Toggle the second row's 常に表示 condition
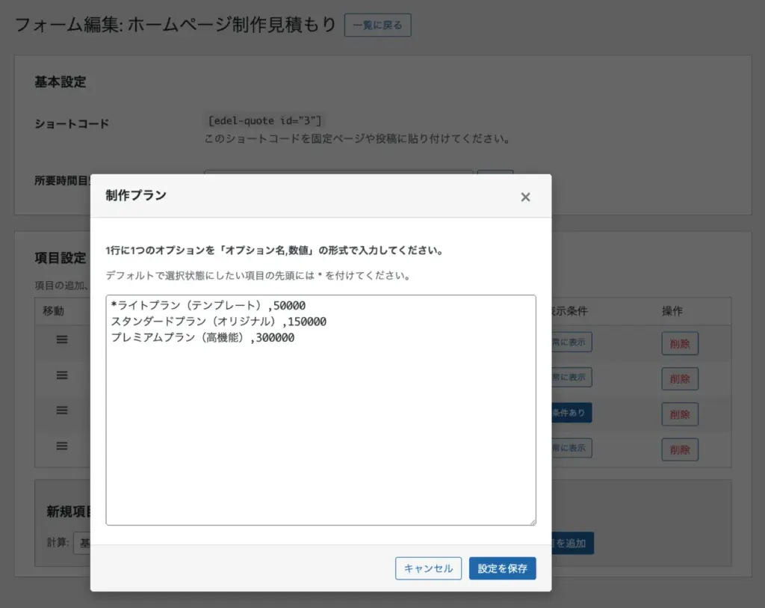 click(572, 377)
